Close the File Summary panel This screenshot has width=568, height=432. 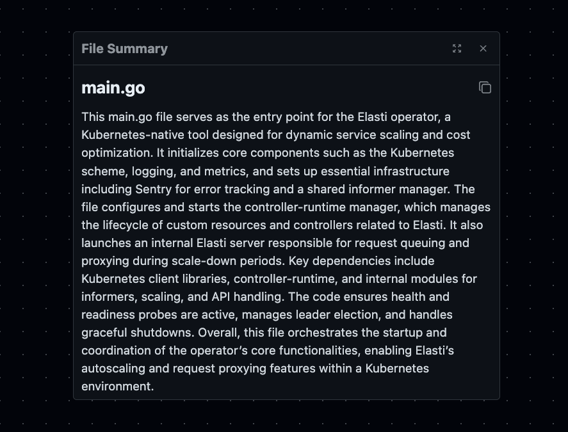tap(483, 49)
